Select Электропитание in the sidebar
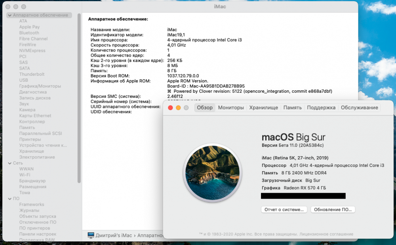The image size is (396, 245). coord(37,157)
